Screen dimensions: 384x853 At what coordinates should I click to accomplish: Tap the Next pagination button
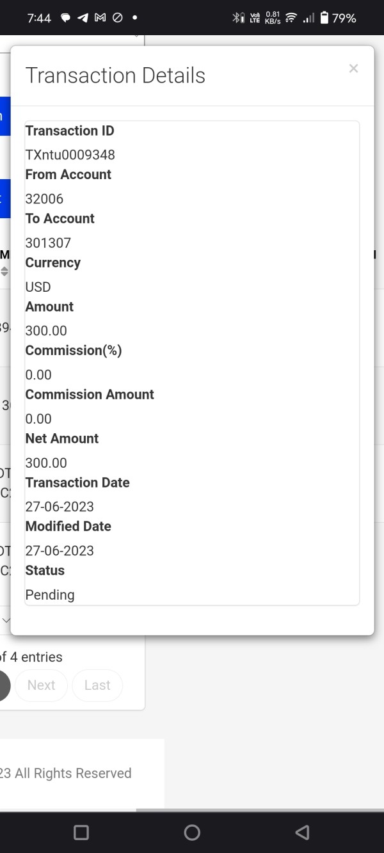point(41,685)
